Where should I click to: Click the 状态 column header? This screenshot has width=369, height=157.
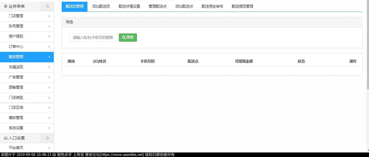pyautogui.click(x=301, y=61)
